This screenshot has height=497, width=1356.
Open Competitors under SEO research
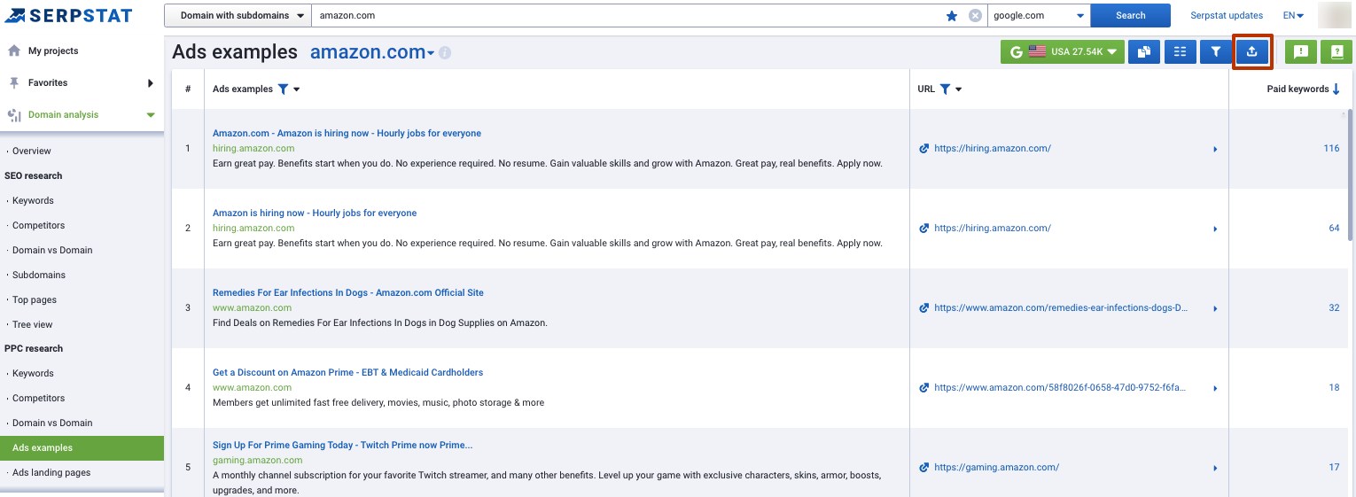(38, 225)
